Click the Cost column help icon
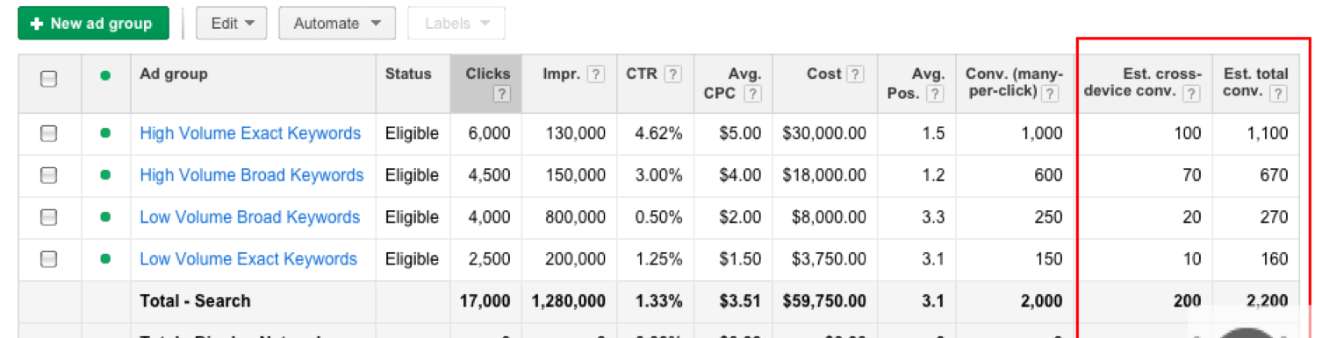The width and height of the screenshot is (1322, 338). coord(854,74)
